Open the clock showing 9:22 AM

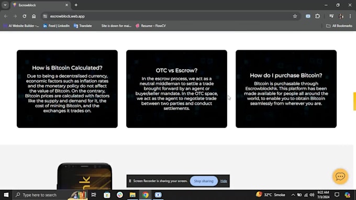[324, 195]
